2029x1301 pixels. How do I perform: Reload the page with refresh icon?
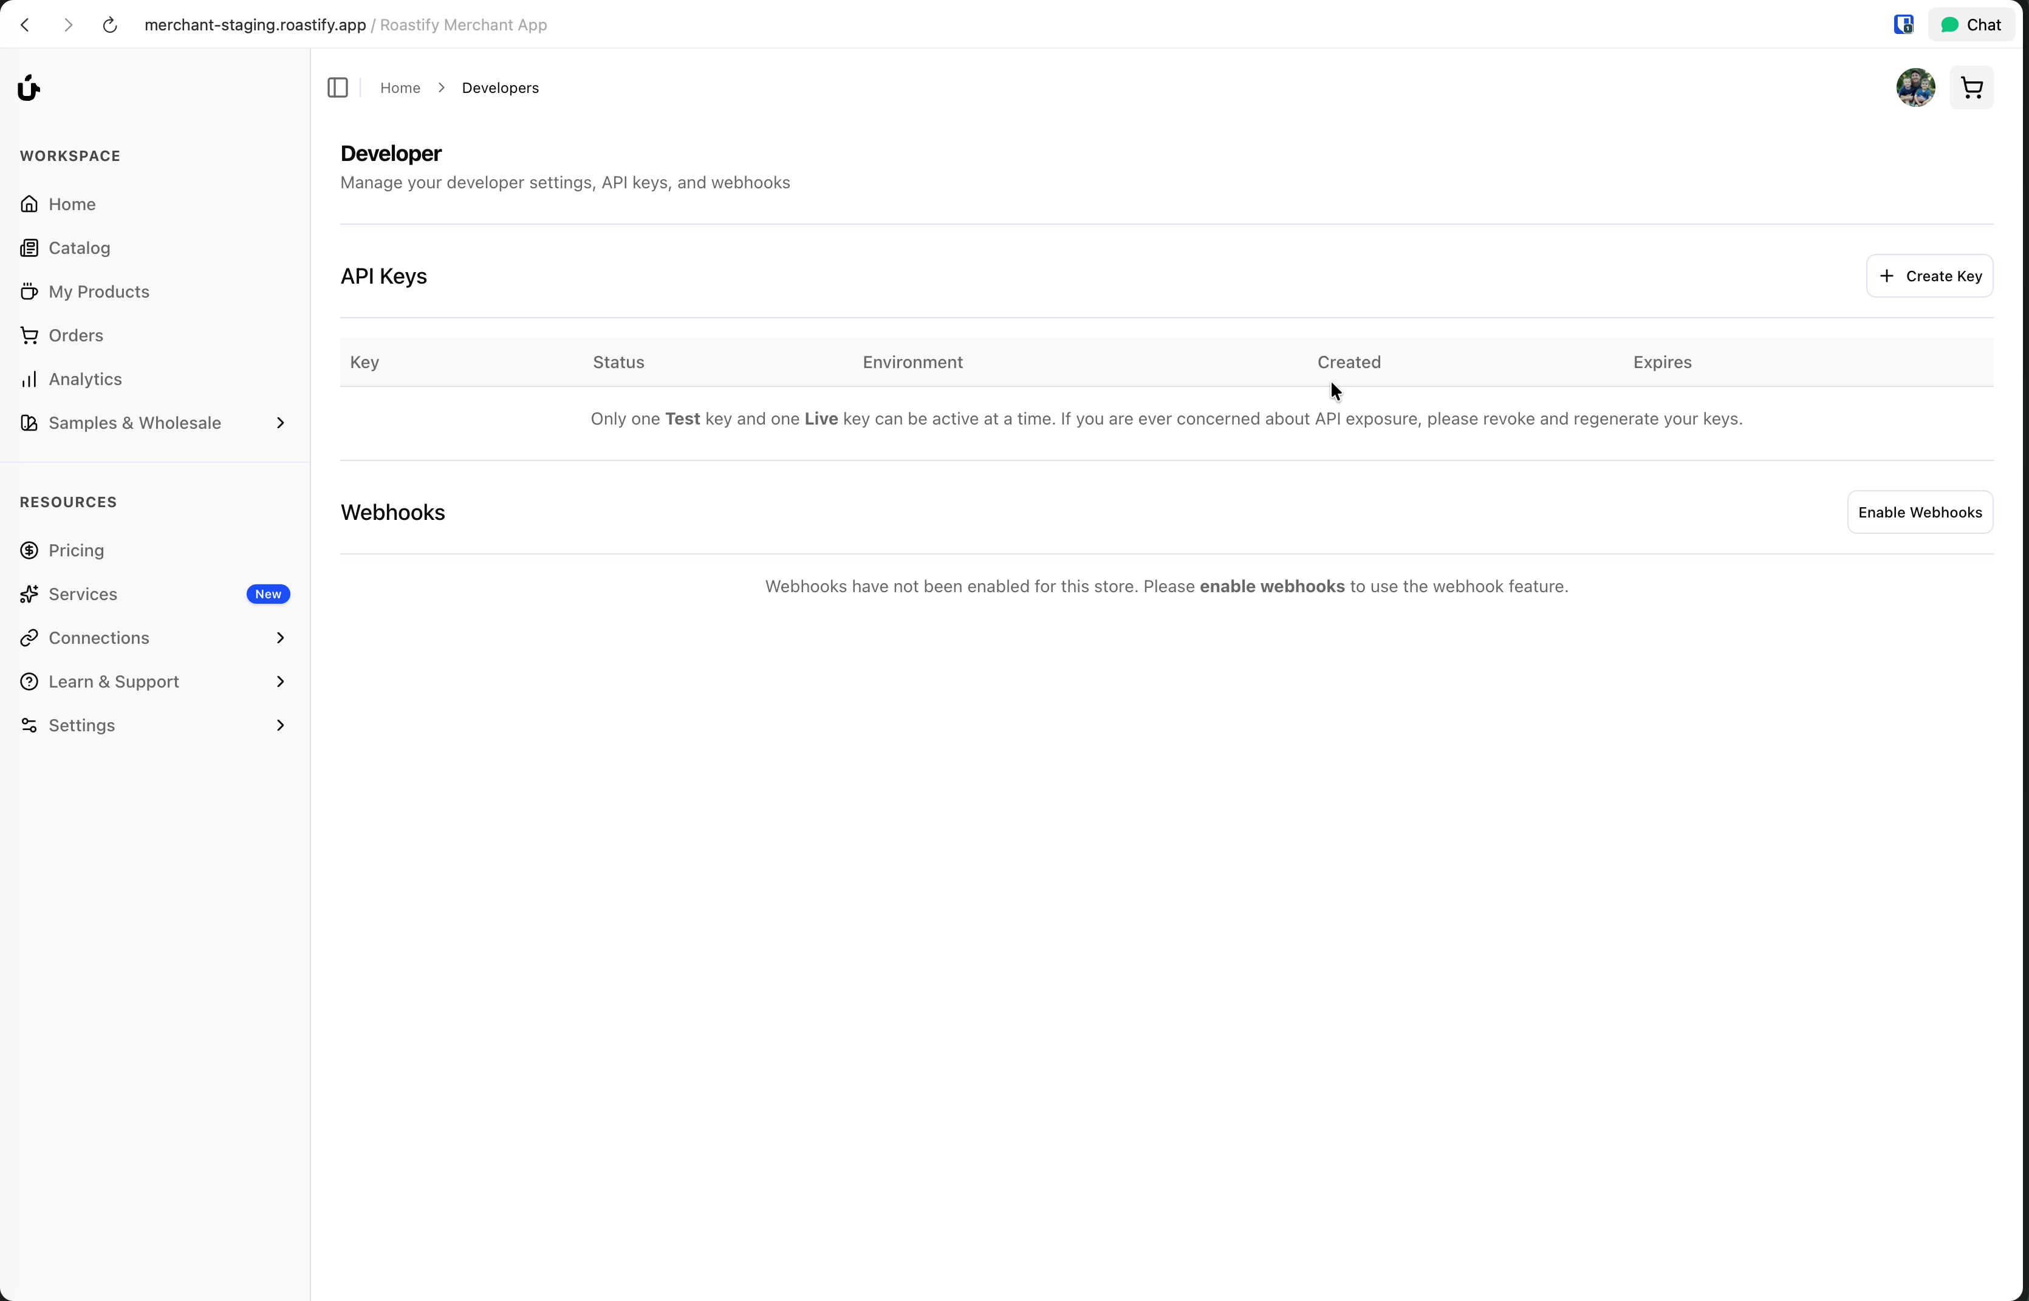(110, 26)
